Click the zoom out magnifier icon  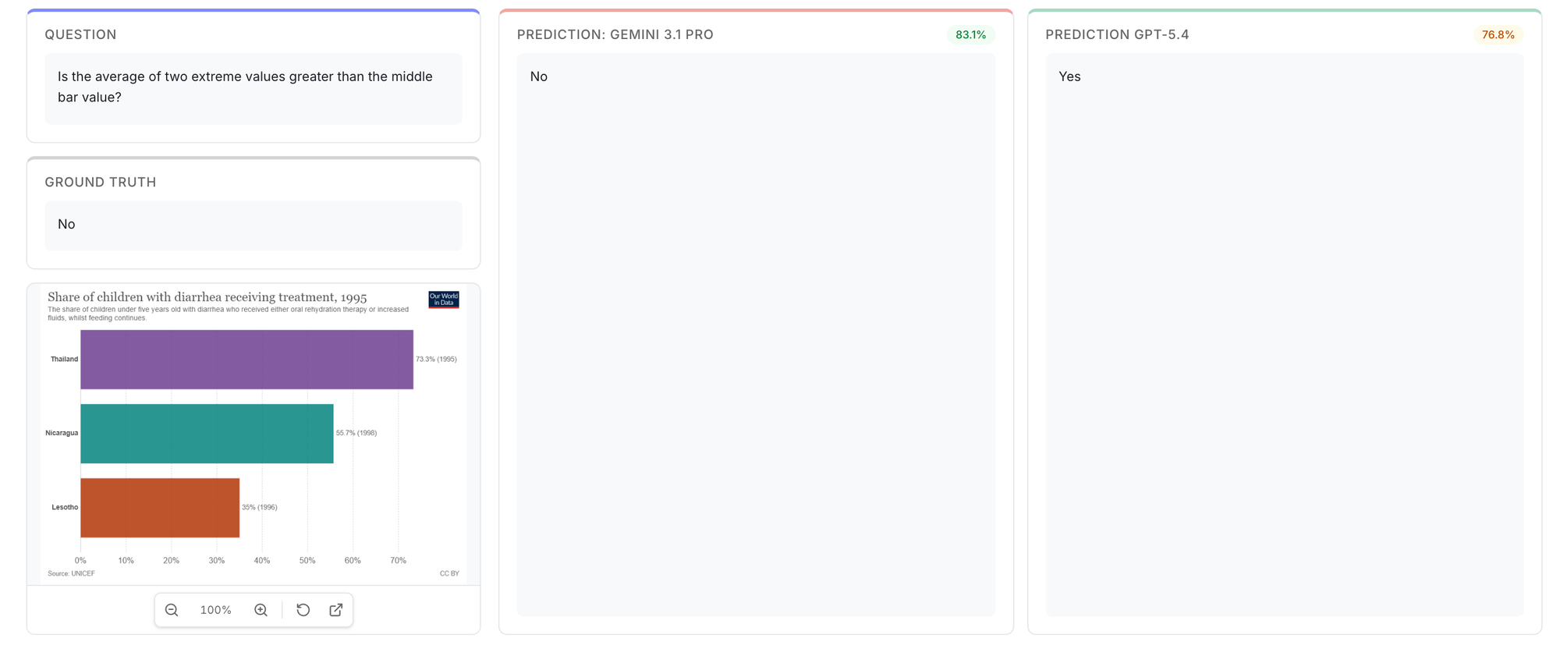click(172, 610)
